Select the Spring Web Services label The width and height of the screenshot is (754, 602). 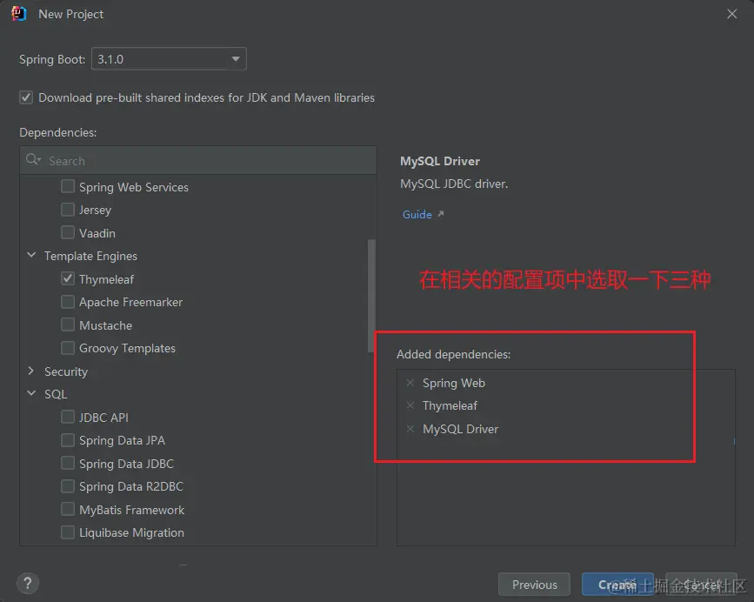click(134, 187)
